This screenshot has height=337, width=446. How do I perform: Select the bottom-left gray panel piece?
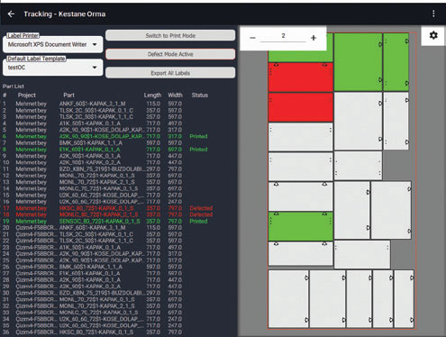point(288,298)
